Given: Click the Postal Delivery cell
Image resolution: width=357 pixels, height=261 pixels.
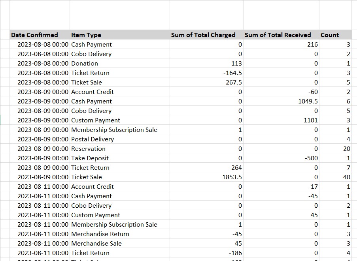Looking at the screenshot, I should [x=119, y=139].
